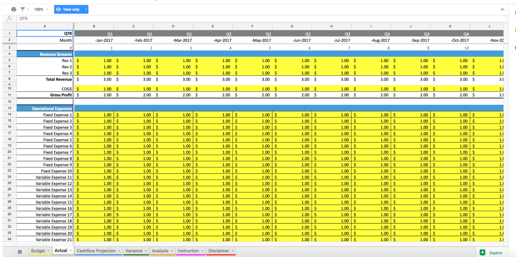The width and height of the screenshot is (516, 257).
Task: Open the Variance tab dropdown arrow
Action: tap(146, 251)
